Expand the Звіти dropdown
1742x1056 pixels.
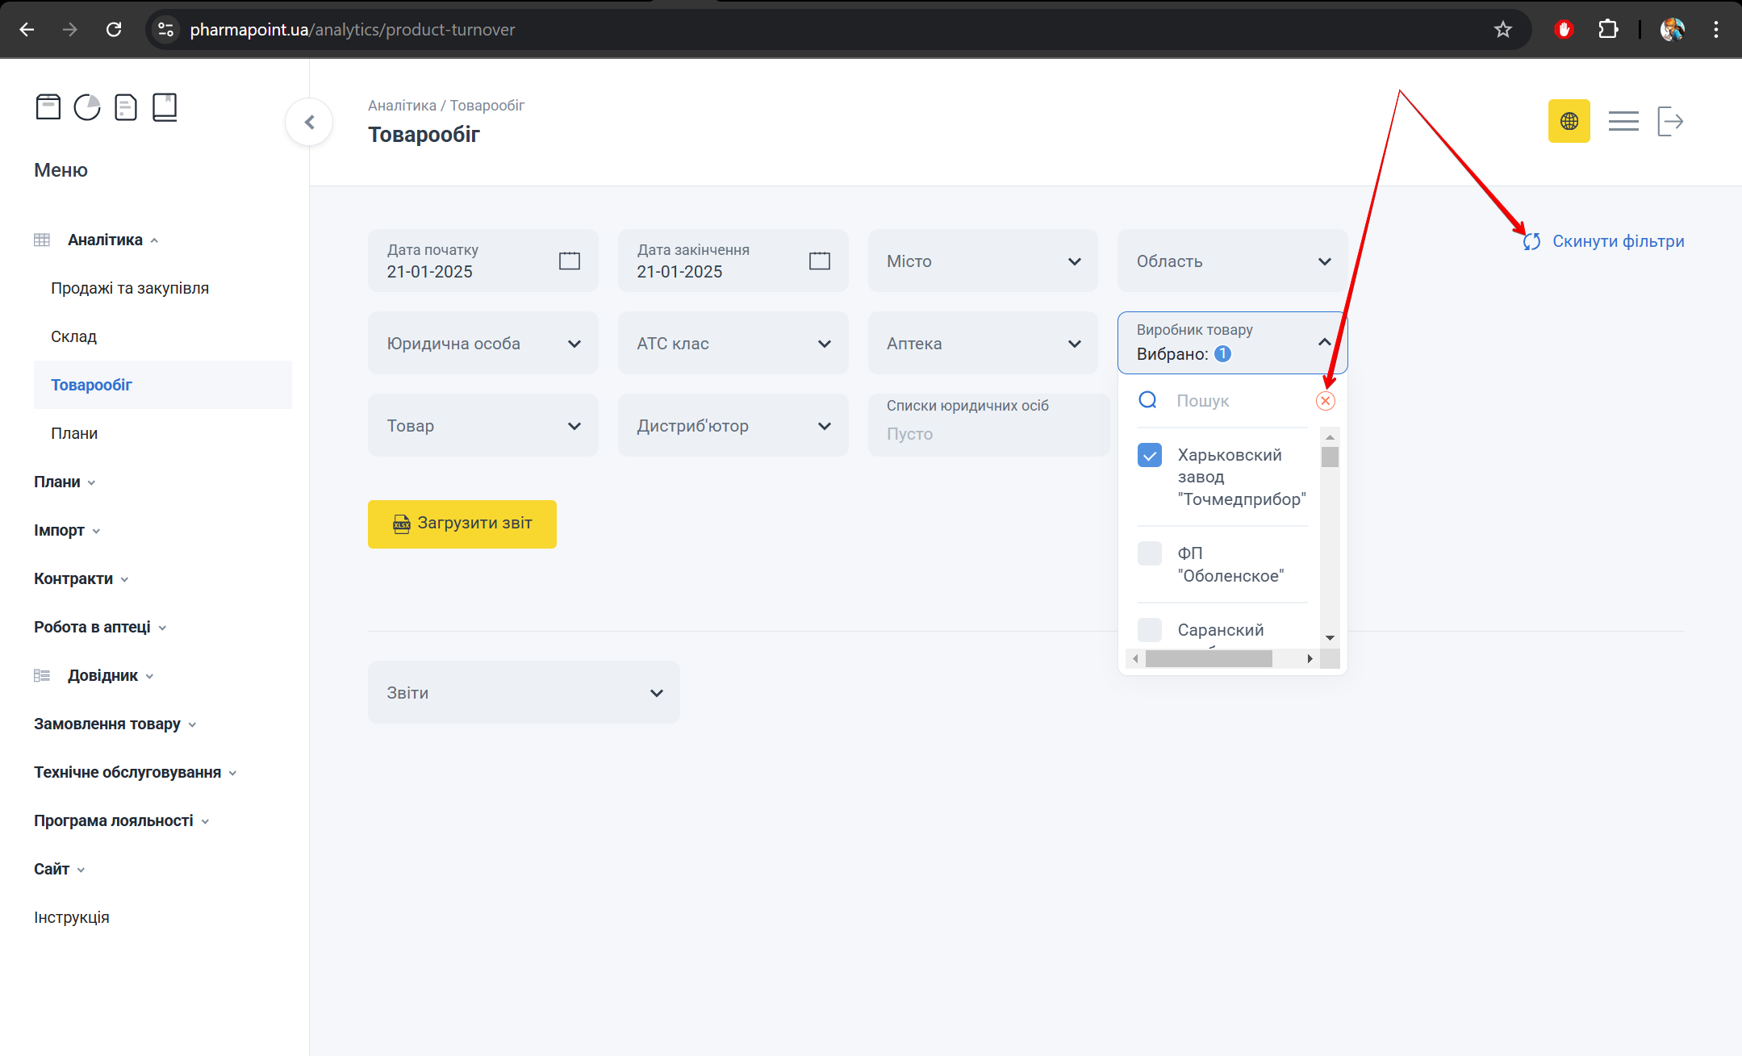(x=523, y=693)
